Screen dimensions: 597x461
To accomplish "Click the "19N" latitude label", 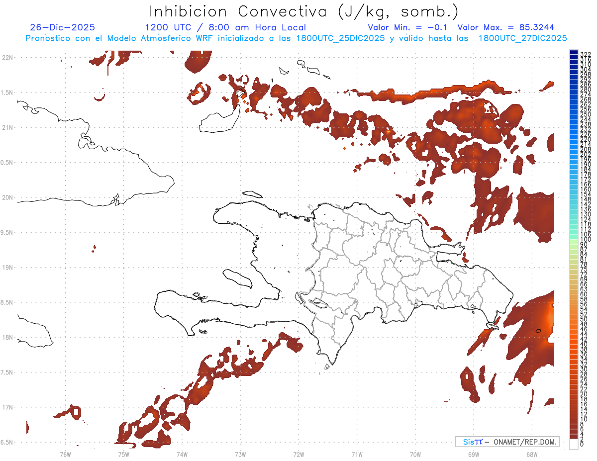I will coord(7,268).
